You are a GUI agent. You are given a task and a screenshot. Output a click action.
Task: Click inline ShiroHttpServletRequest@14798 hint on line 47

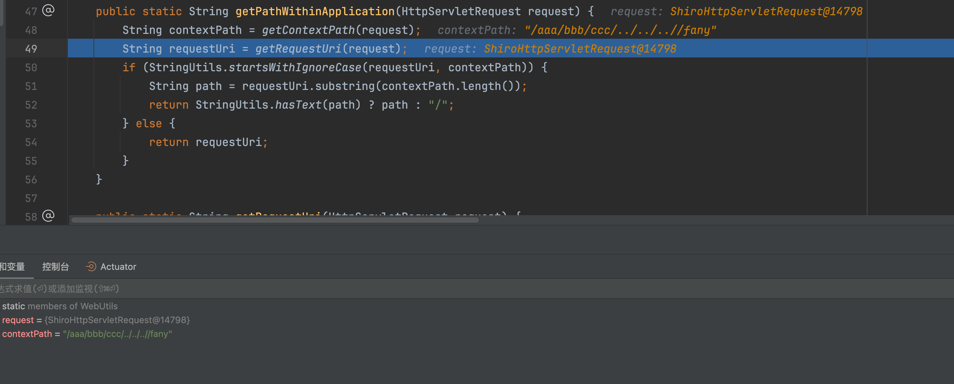click(766, 11)
